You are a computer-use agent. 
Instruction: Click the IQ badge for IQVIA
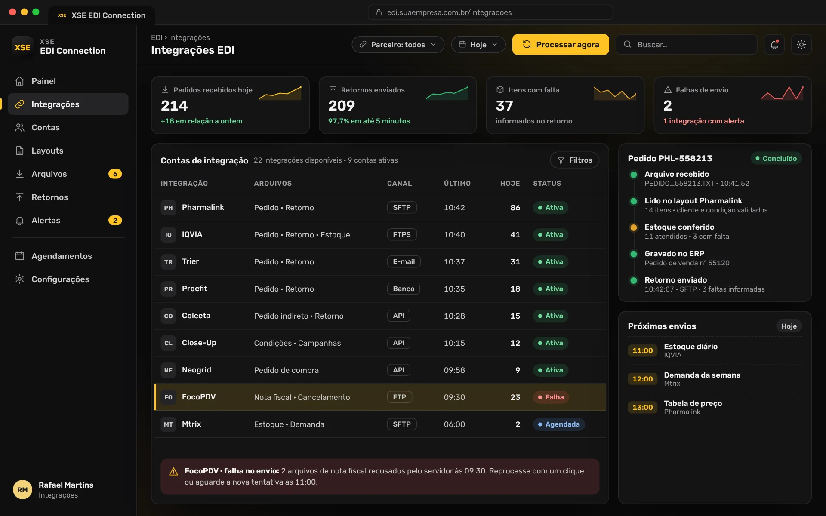(168, 235)
